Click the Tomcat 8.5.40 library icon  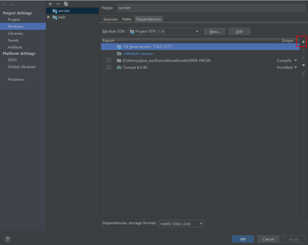click(x=119, y=68)
